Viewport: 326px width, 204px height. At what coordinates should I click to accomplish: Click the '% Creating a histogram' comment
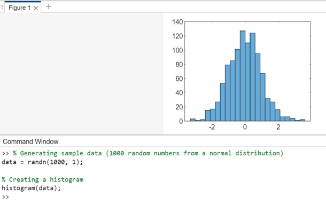(43, 179)
